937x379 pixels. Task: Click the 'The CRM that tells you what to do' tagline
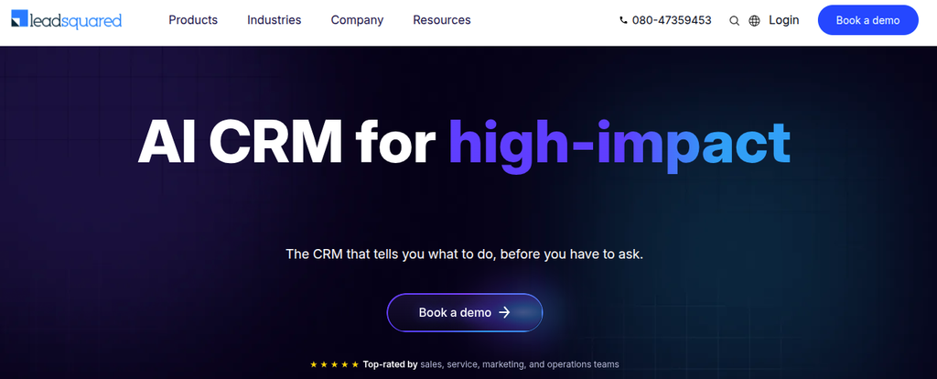tap(464, 254)
